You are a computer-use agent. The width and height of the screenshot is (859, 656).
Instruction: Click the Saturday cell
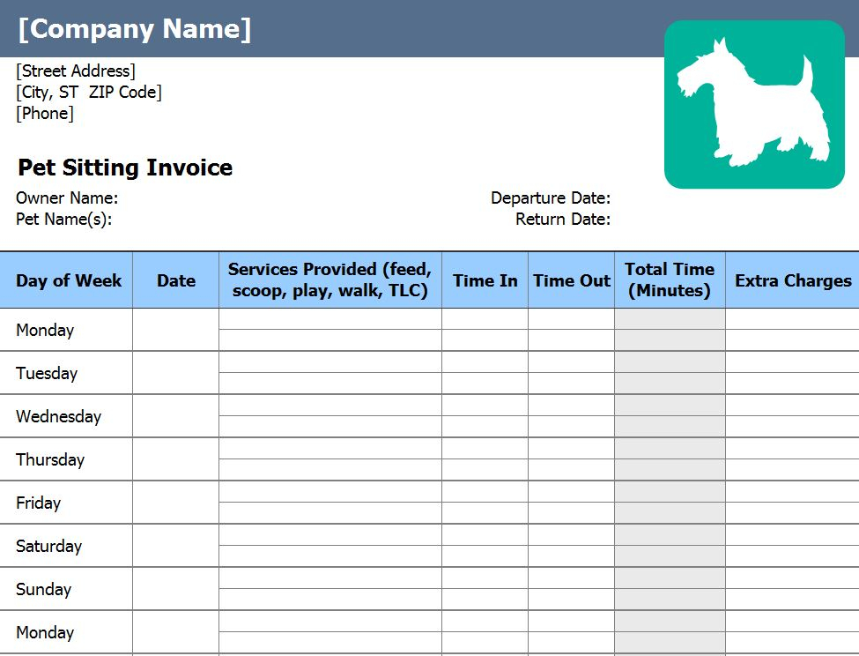66,546
